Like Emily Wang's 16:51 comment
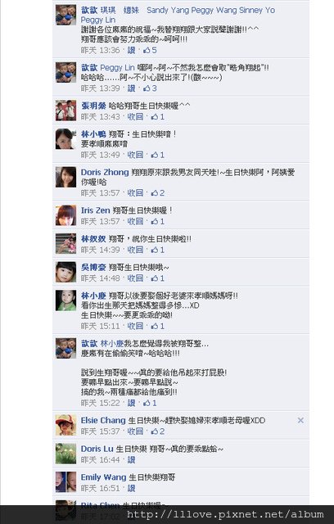 pyautogui.click(x=131, y=488)
